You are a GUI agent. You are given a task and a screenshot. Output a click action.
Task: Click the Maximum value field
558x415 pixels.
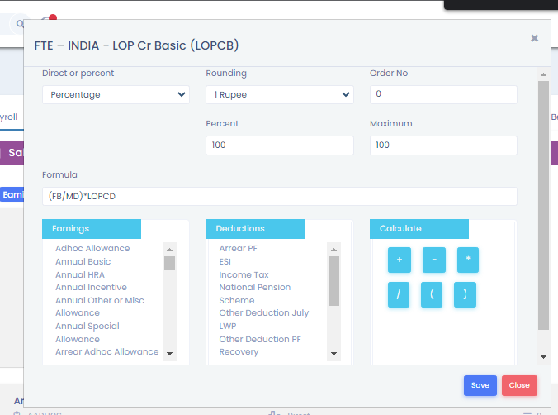442,145
